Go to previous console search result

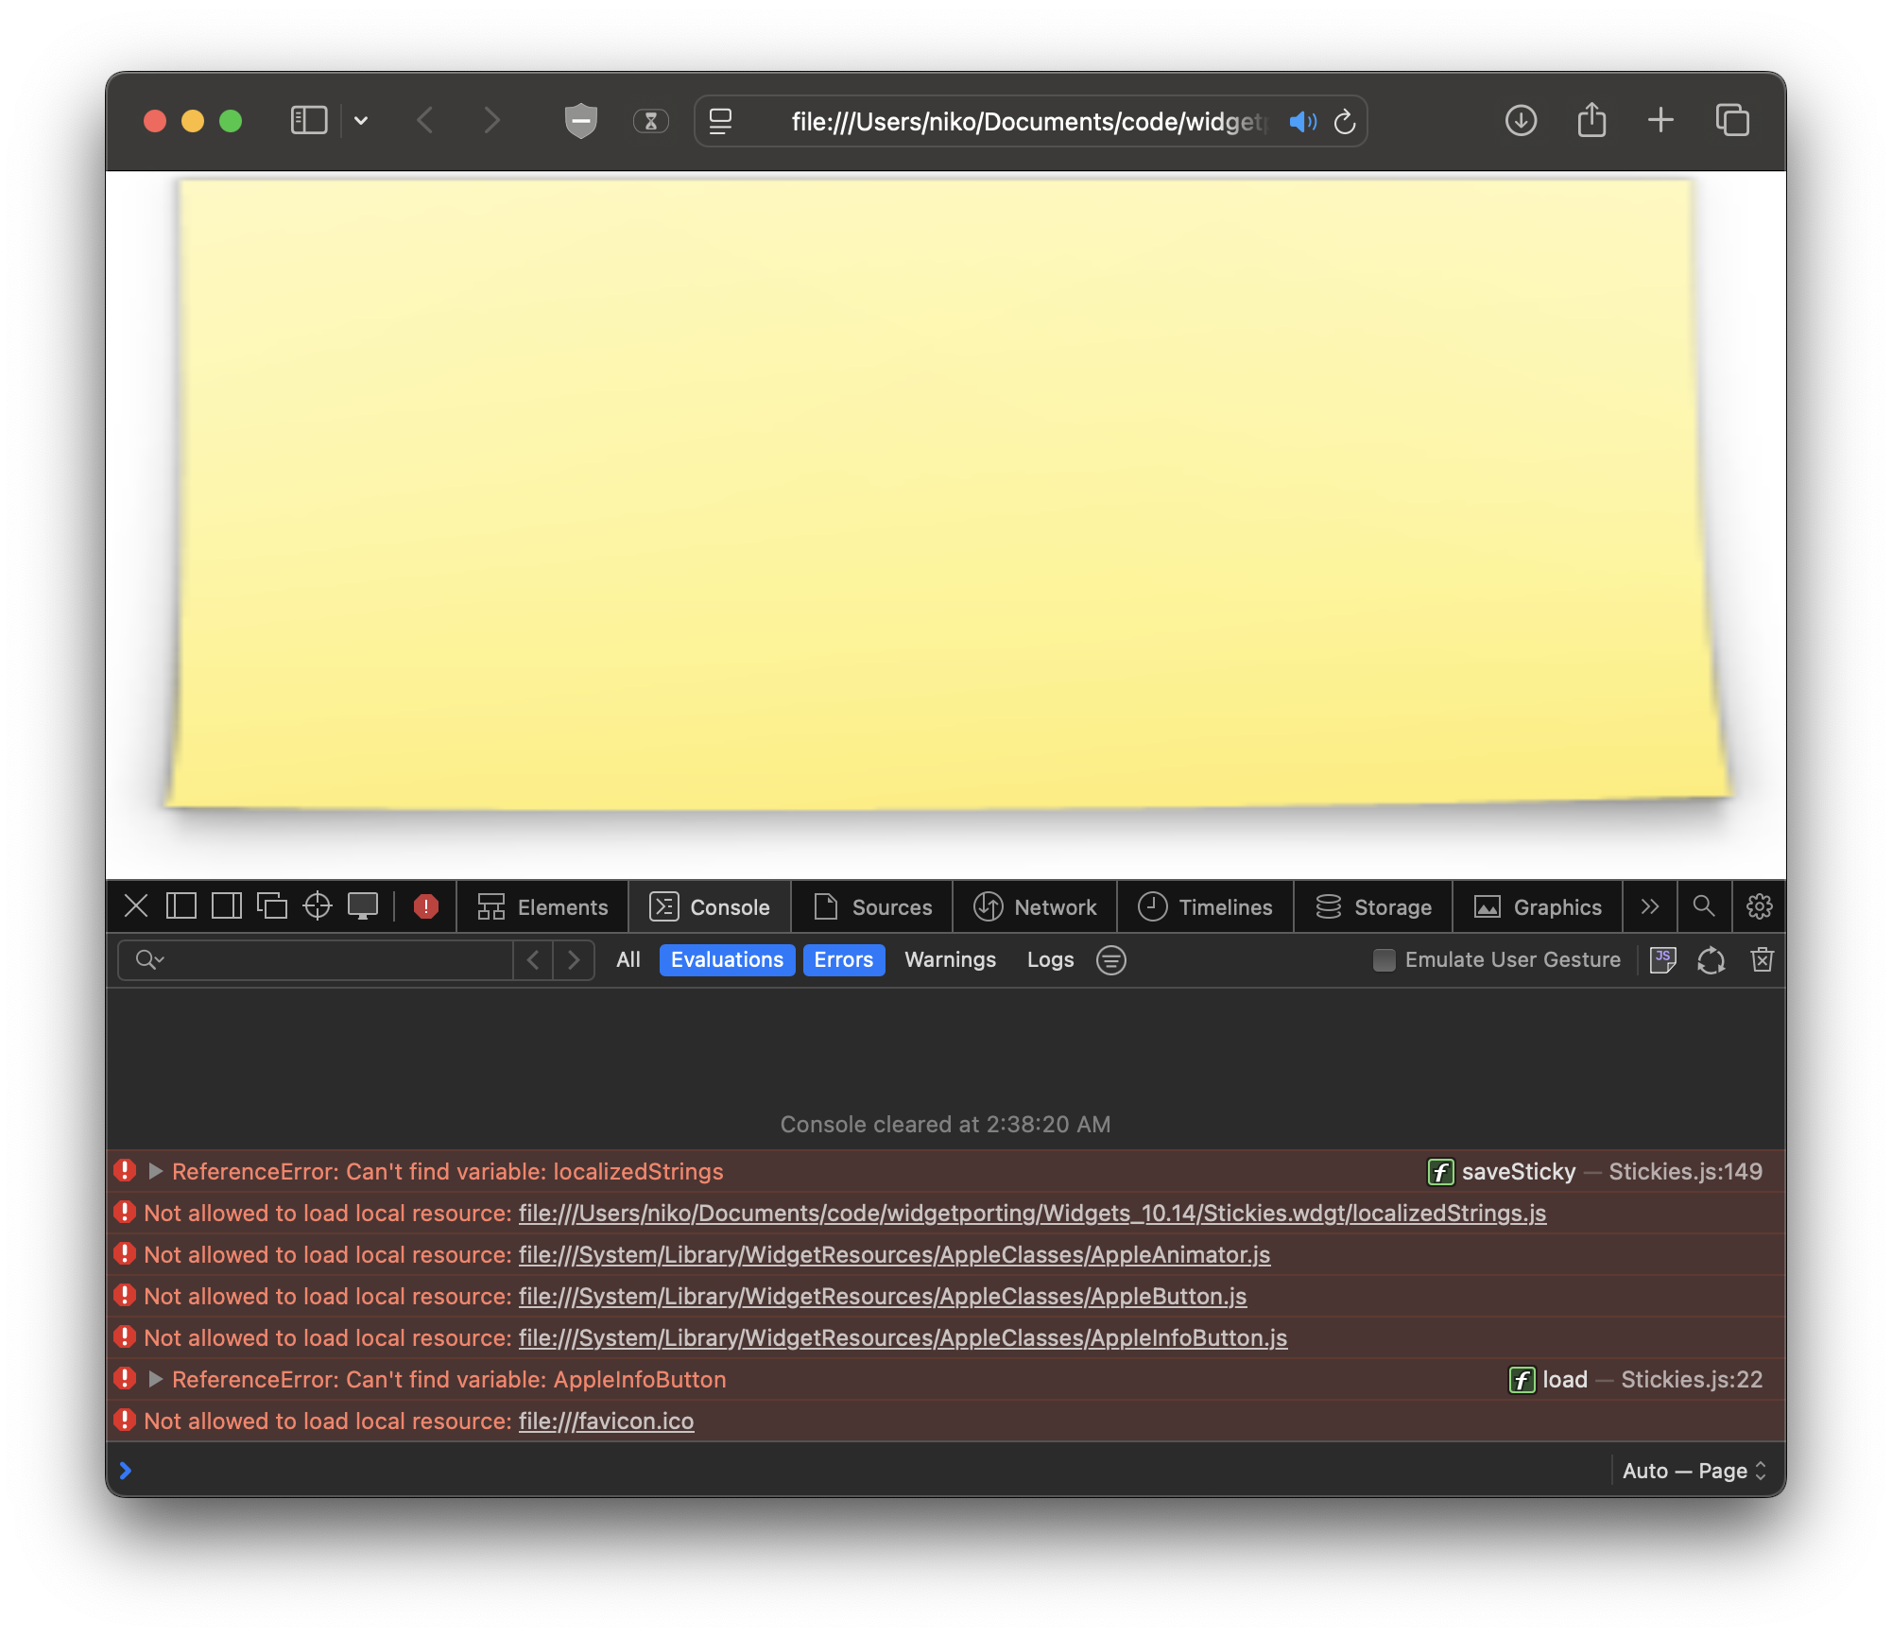click(534, 960)
